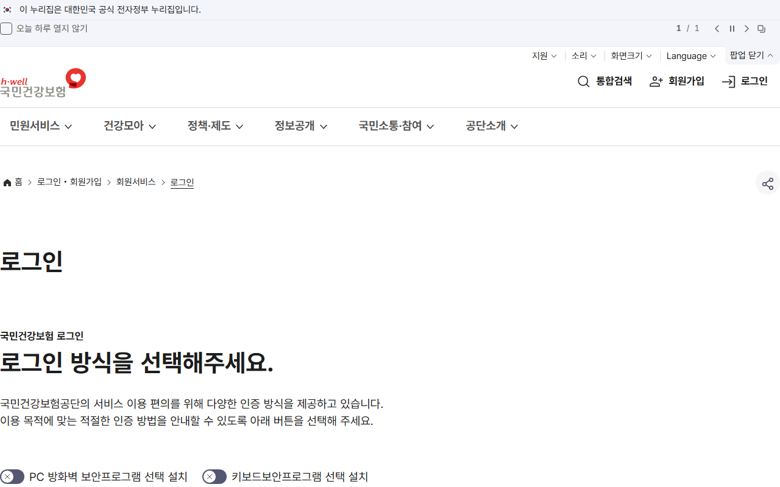
Task: Enable the 키보드보안프로그램 설치 toggle
Action: (x=214, y=477)
